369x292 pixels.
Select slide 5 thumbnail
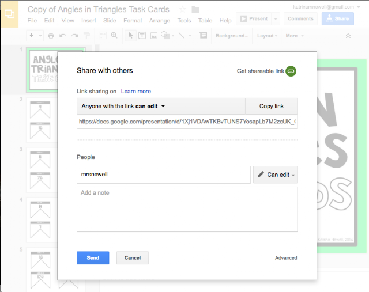tap(42, 270)
